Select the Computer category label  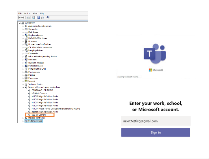coord(33,29)
